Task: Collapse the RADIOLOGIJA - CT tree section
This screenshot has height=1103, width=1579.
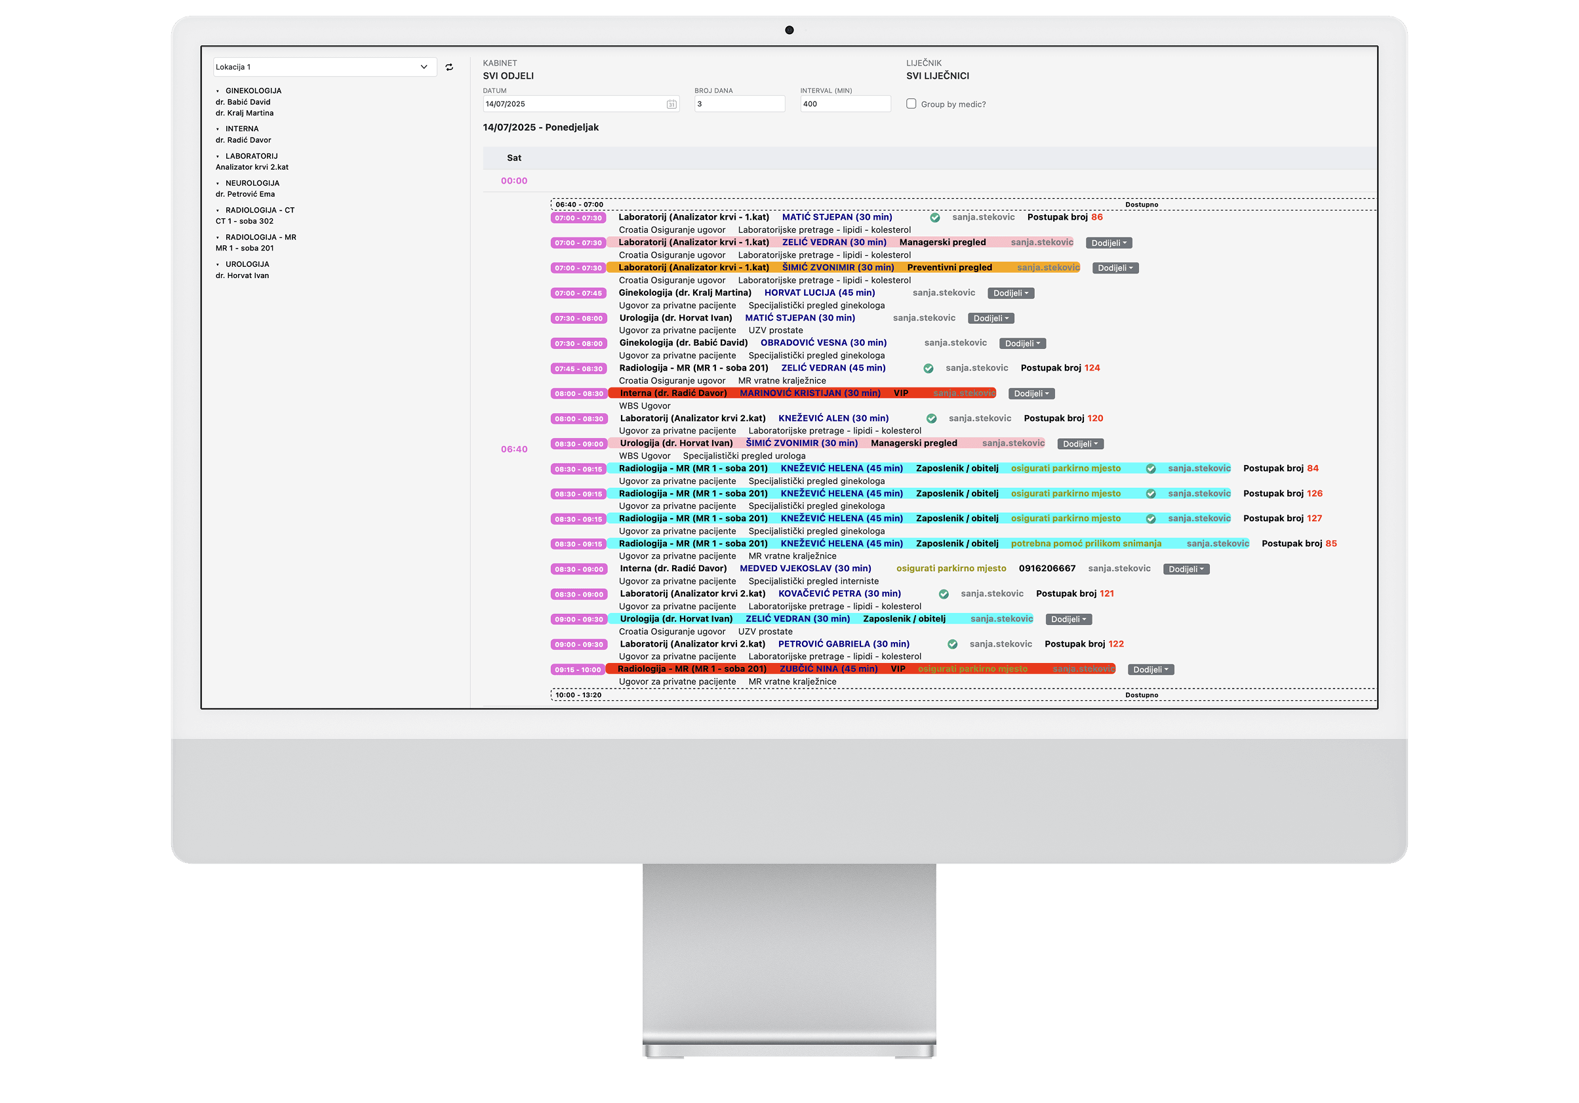Action: point(218,211)
